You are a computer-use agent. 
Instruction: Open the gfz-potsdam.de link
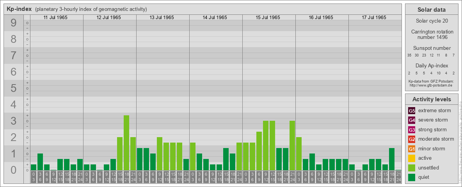431,85
